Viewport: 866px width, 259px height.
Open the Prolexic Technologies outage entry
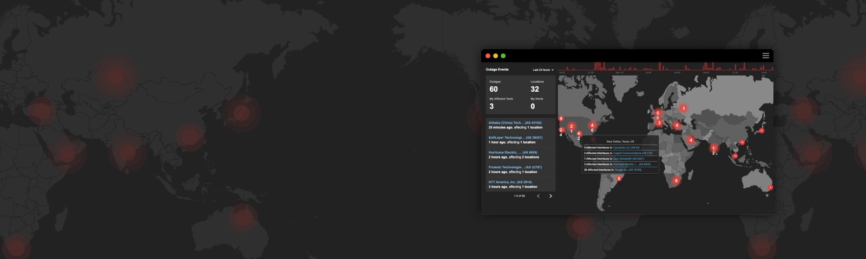521,169
